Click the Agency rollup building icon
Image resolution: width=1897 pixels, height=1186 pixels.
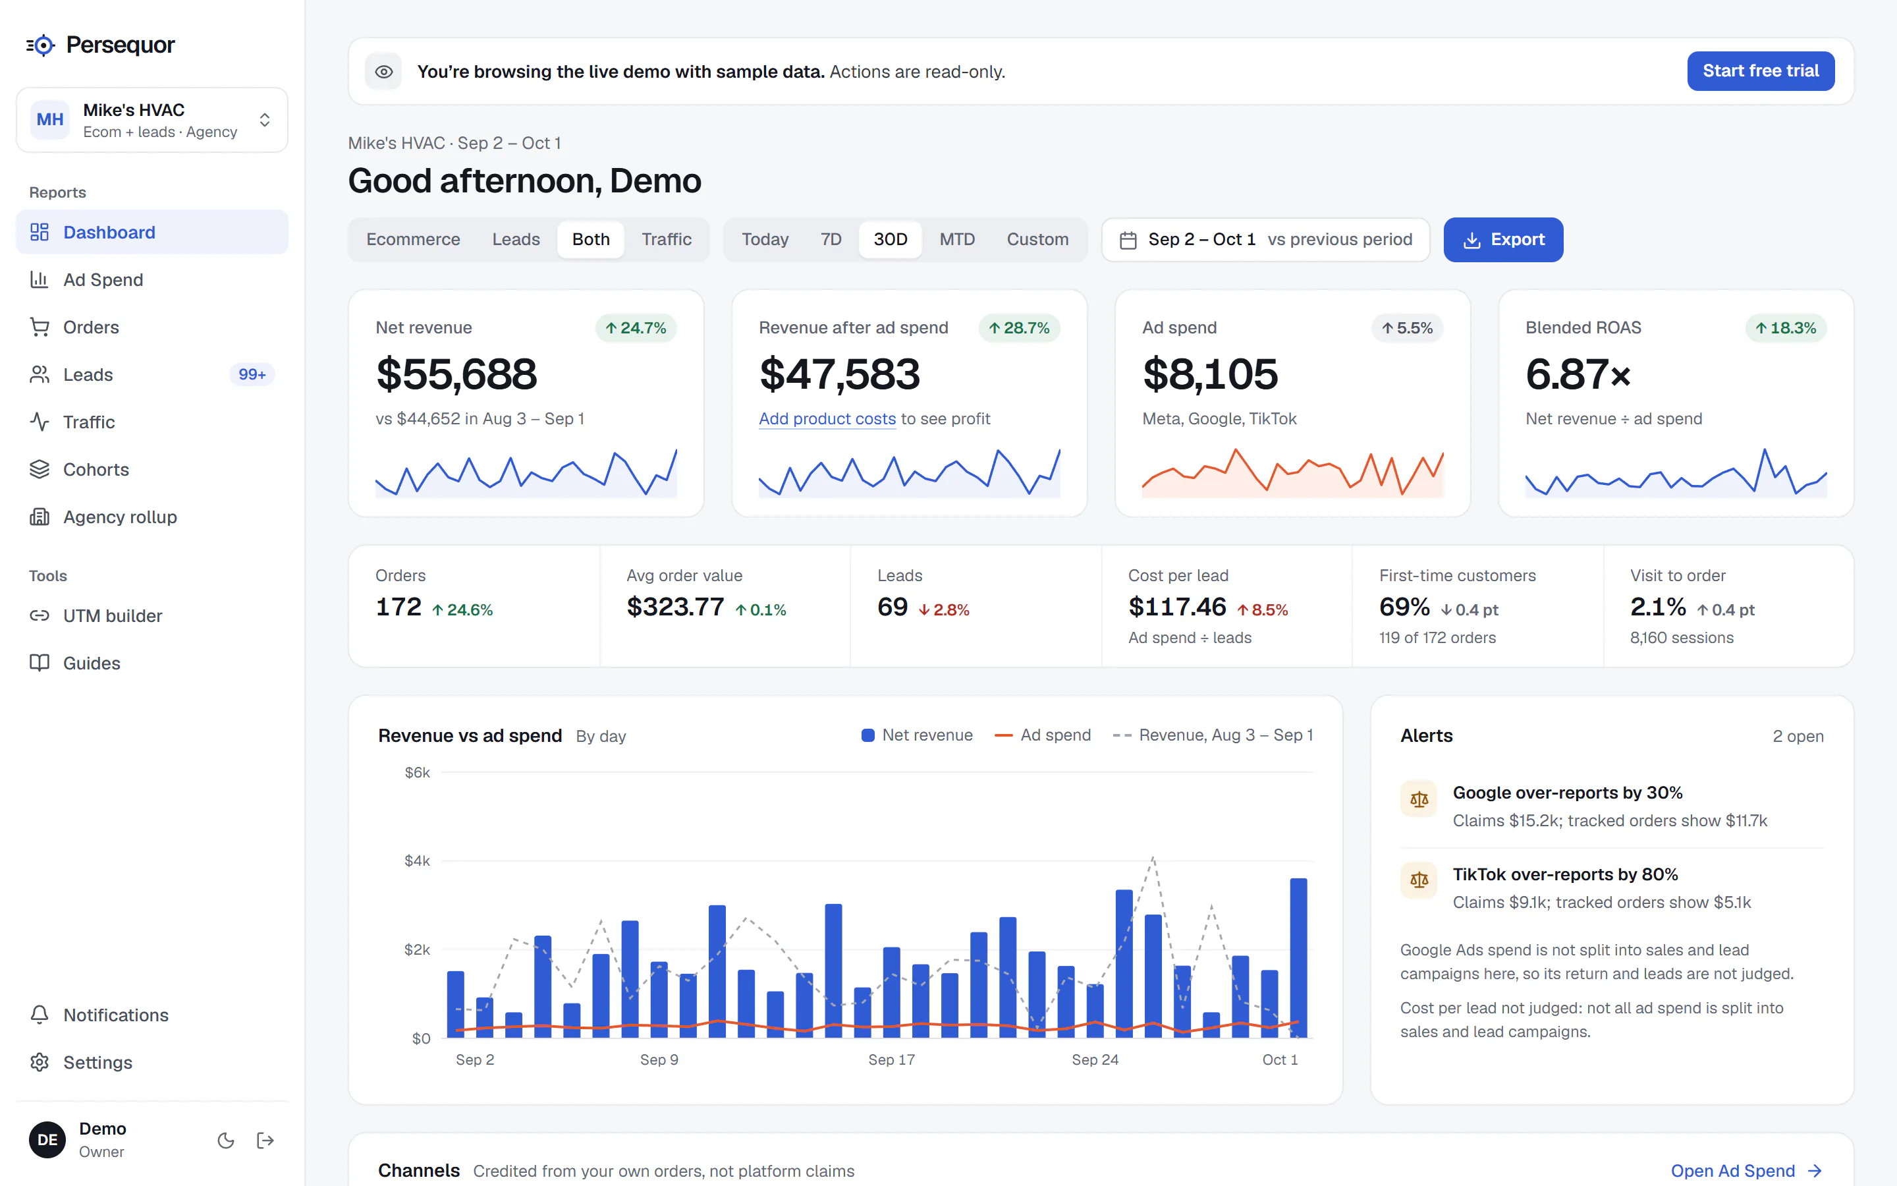tap(40, 517)
